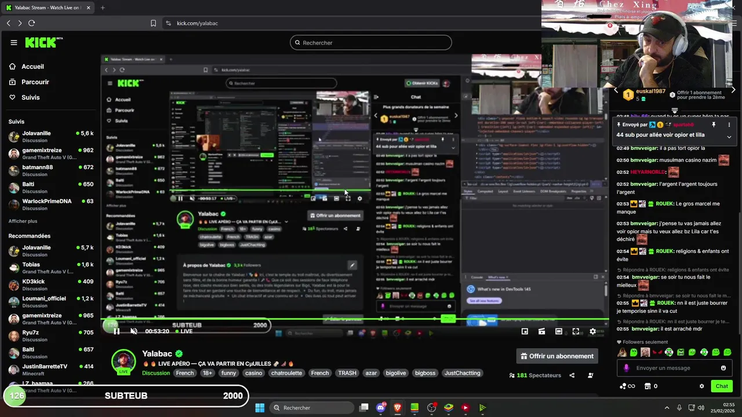The width and height of the screenshot is (742, 417).
Task: Switch the player to fullscreen
Action: click(576, 331)
